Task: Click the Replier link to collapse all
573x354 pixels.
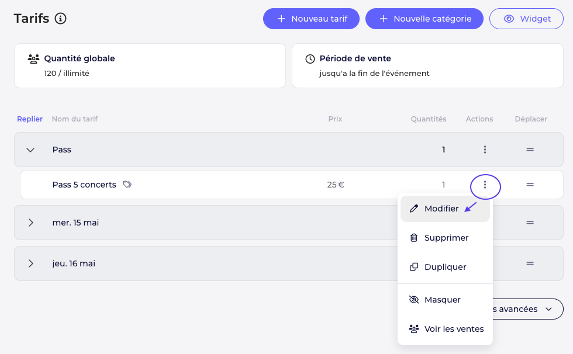Action: [30, 119]
